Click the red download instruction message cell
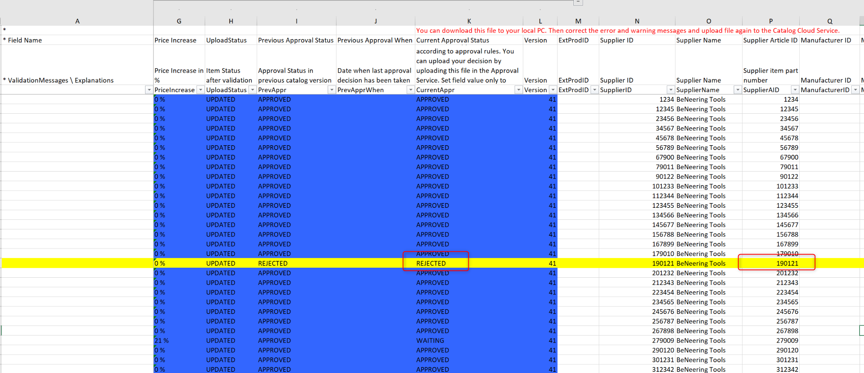Image resolution: width=864 pixels, height=373 pixels. 627,31
